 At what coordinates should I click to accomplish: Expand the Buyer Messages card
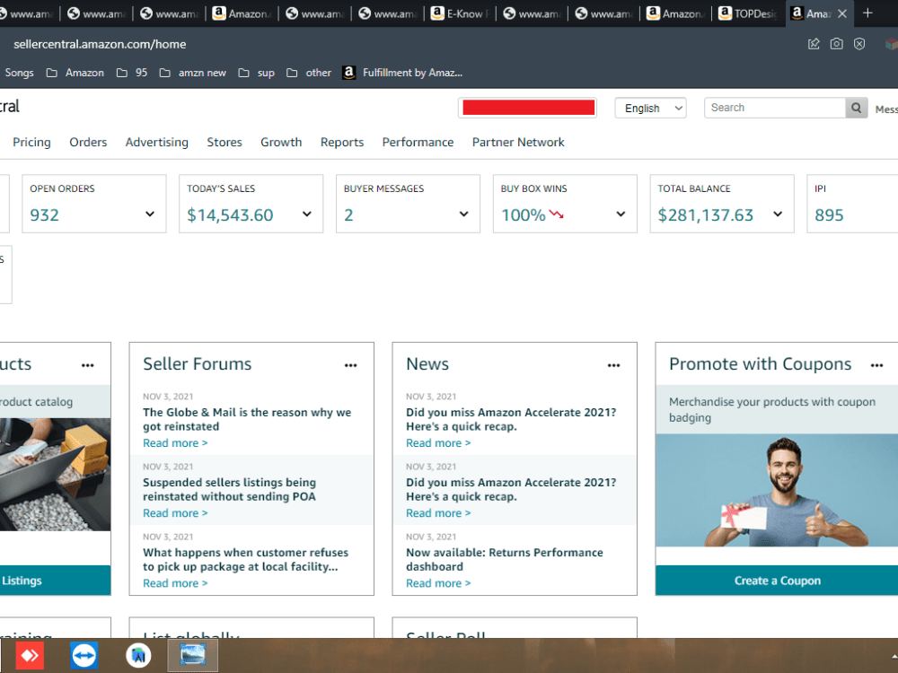pyautogui.click(x=464, y=214)
